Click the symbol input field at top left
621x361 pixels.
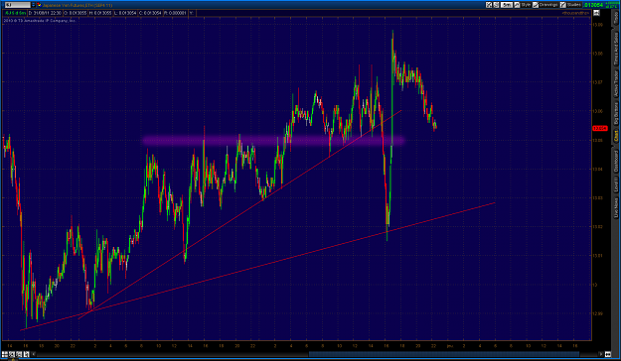pos(18,5)
